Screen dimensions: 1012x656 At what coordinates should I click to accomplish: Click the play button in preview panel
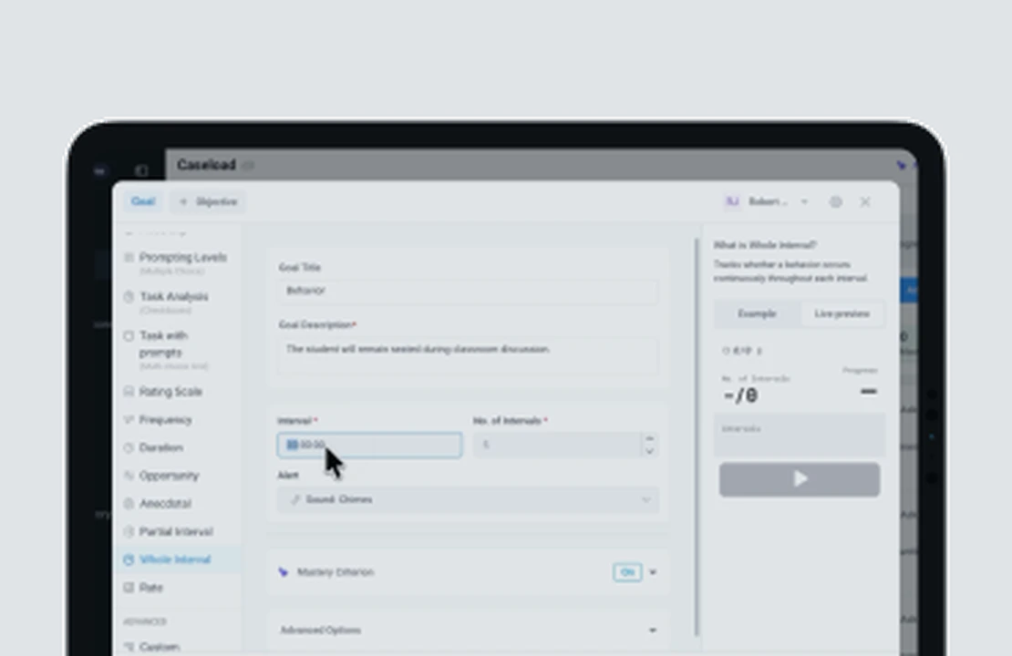click(x=800, y=479)
